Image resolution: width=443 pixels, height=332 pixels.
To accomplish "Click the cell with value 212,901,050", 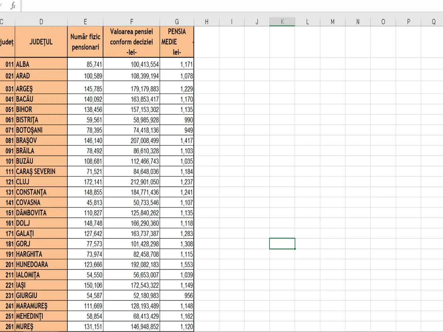I will pyautogui.click(x=131, y=182).
